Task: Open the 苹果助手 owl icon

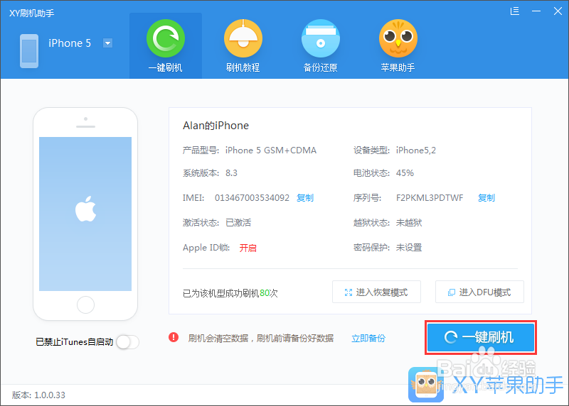Action: pyautogui.click(x=398, y=38)
